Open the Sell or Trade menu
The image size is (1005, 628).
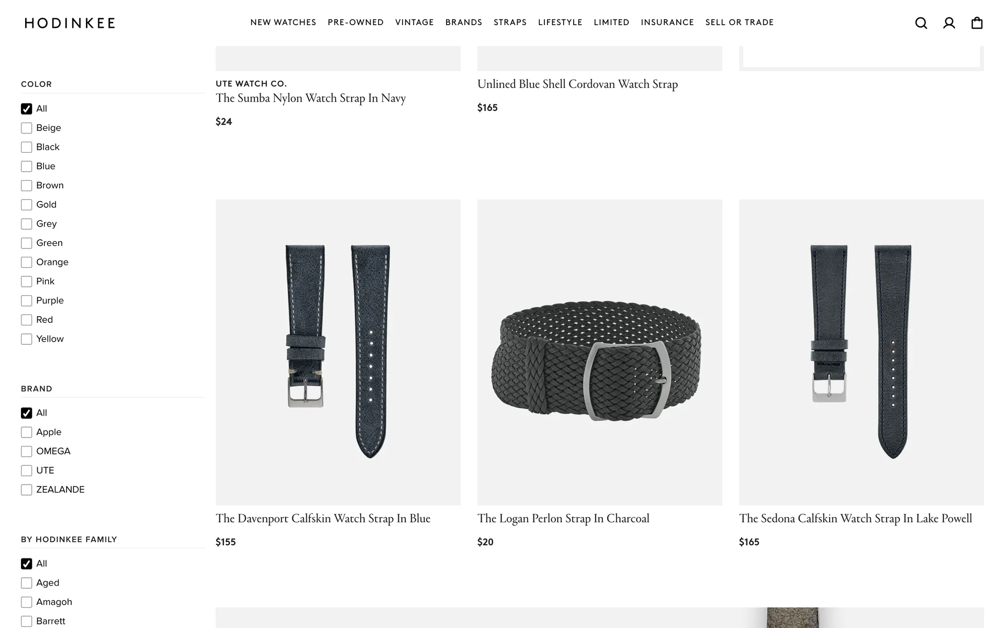click(739, 23)
